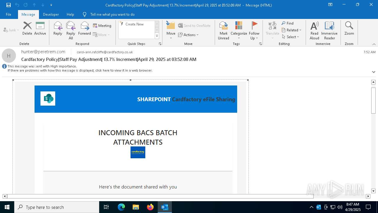This screenshot has height=213, width=378.
Task: Switch to the Developer tab
Action: [x=51, y=14]
